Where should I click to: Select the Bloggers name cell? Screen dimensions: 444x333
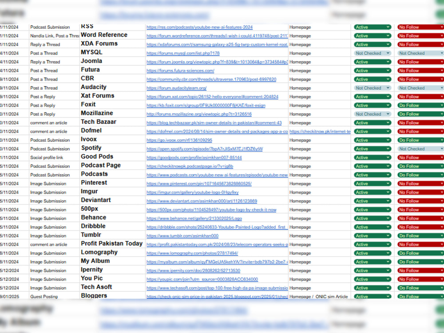pos(112,296)
